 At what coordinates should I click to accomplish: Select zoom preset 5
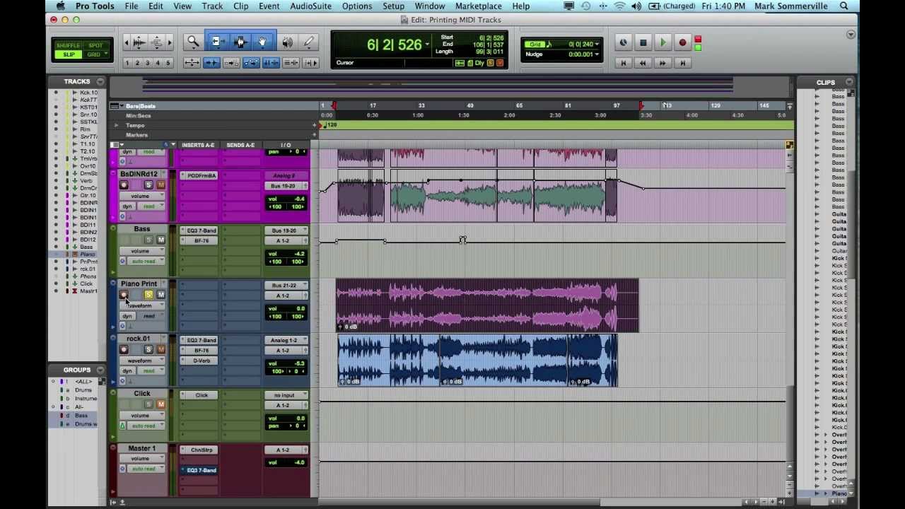tap(168, 63)
